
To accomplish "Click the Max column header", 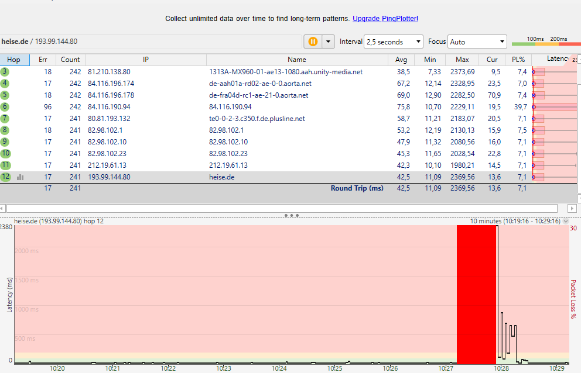I will pos(462,60).
